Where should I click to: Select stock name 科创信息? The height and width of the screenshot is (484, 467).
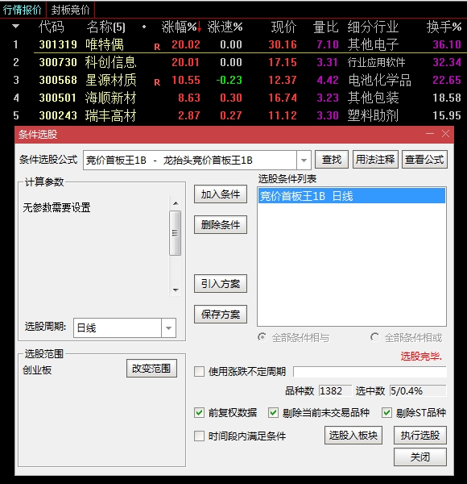110,62
